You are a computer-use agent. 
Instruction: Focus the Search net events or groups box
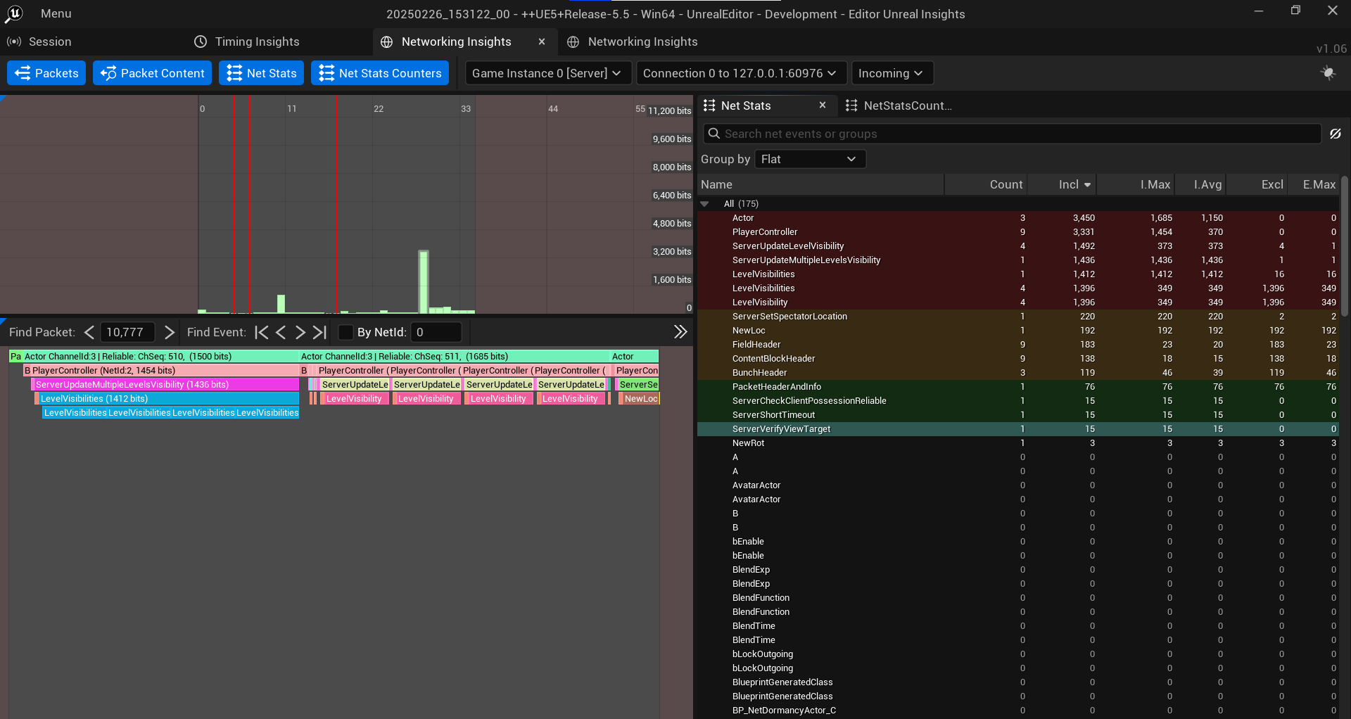click(1012, 134)
